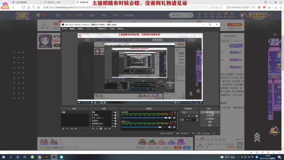Toggle visibility of 文本 (GDI+) 3 source

coord(113,118)
